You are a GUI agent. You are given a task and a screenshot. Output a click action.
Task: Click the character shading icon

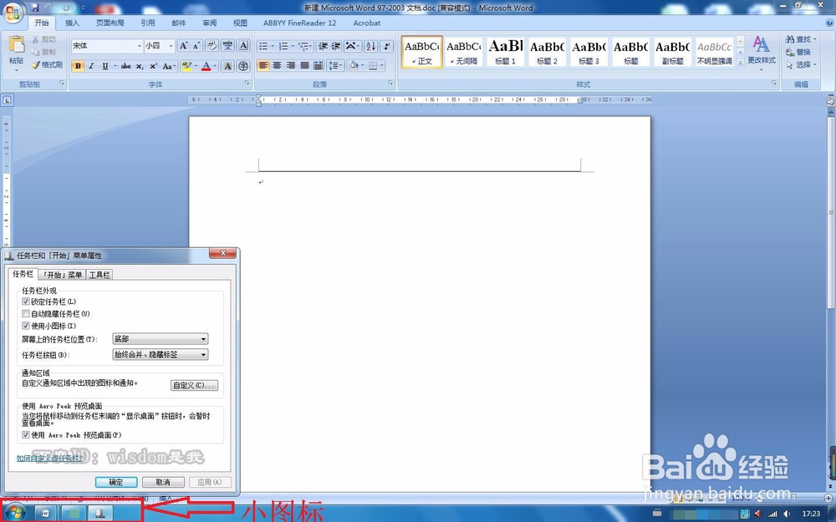click(x=227, y=66)
